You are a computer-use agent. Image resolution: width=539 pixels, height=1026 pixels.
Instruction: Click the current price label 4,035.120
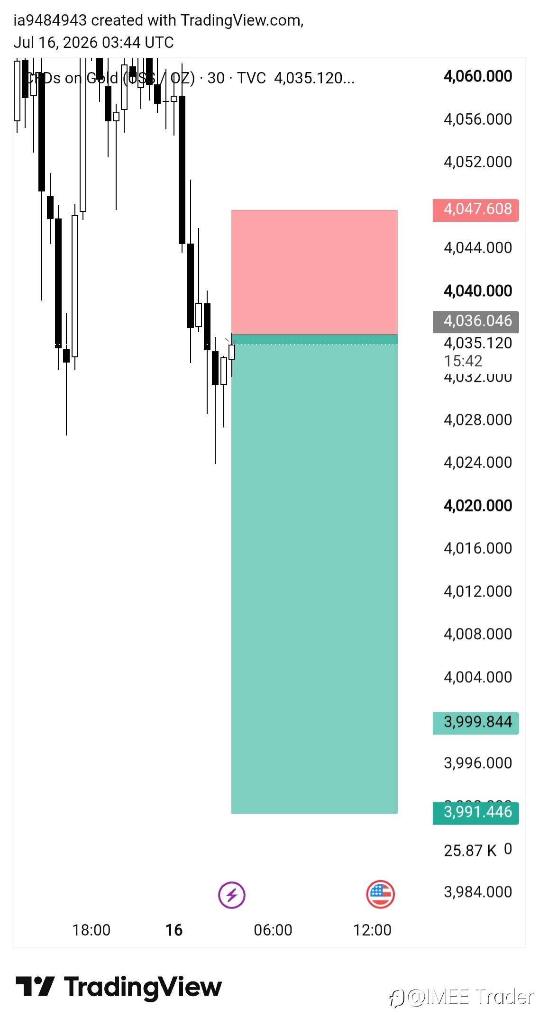click(x=478, y=343)
